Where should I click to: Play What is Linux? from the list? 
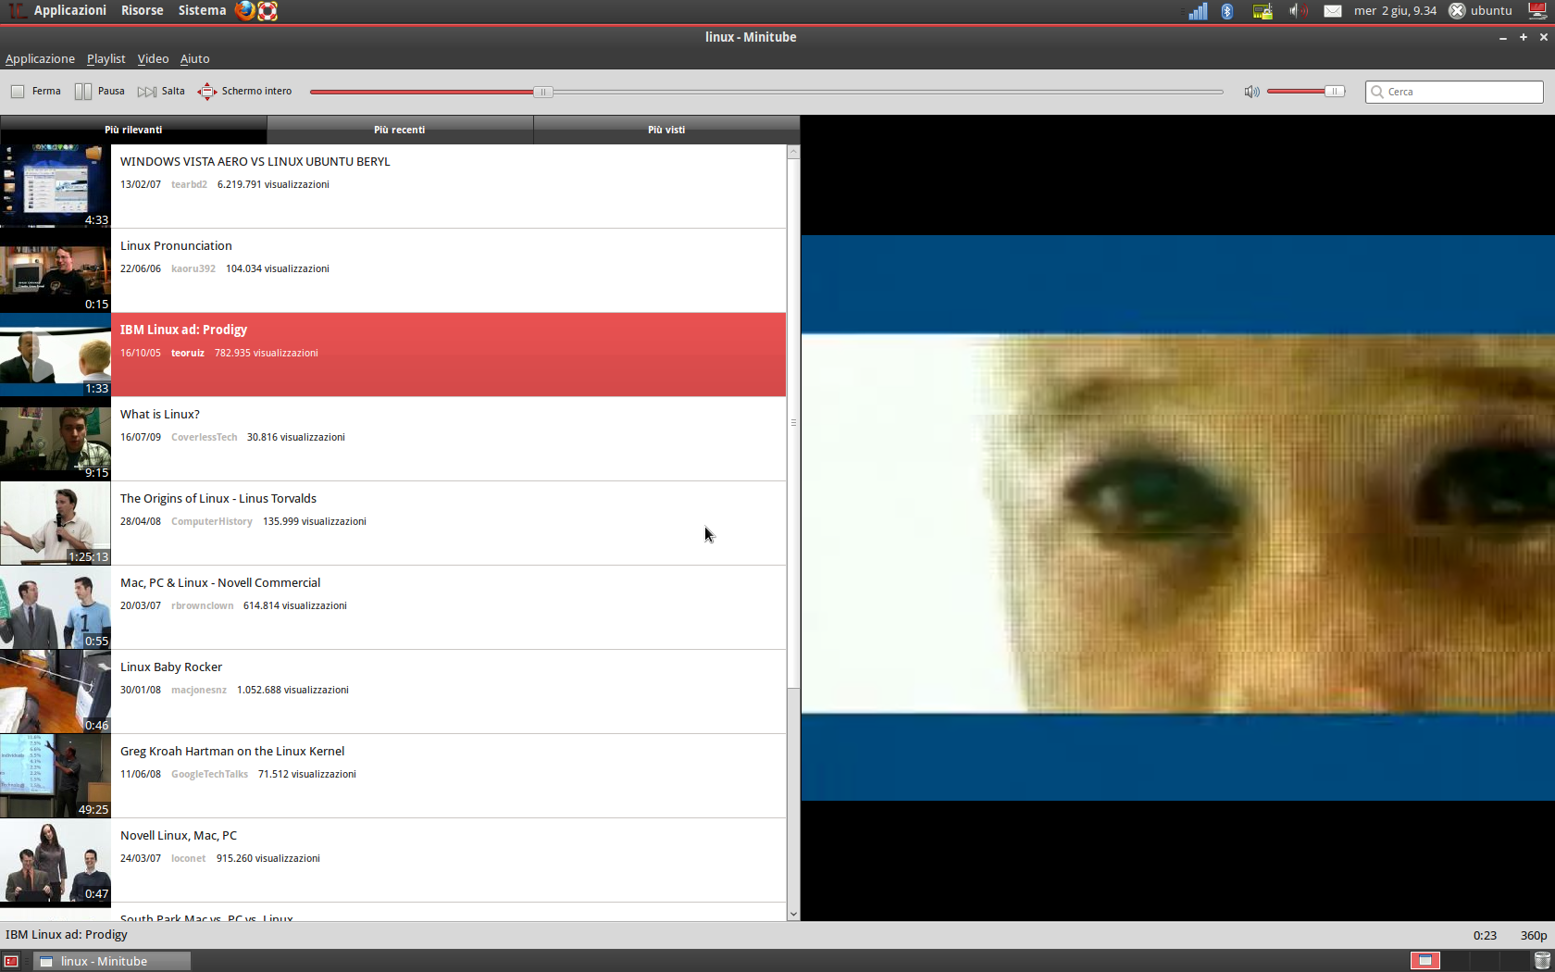coord(159,414)
